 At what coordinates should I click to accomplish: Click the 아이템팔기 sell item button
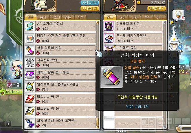(x=156, y=8)
